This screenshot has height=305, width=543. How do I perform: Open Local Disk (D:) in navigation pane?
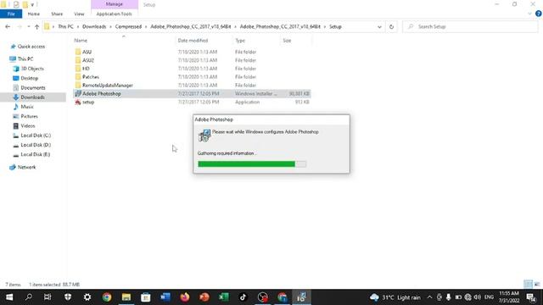(36, 145)
